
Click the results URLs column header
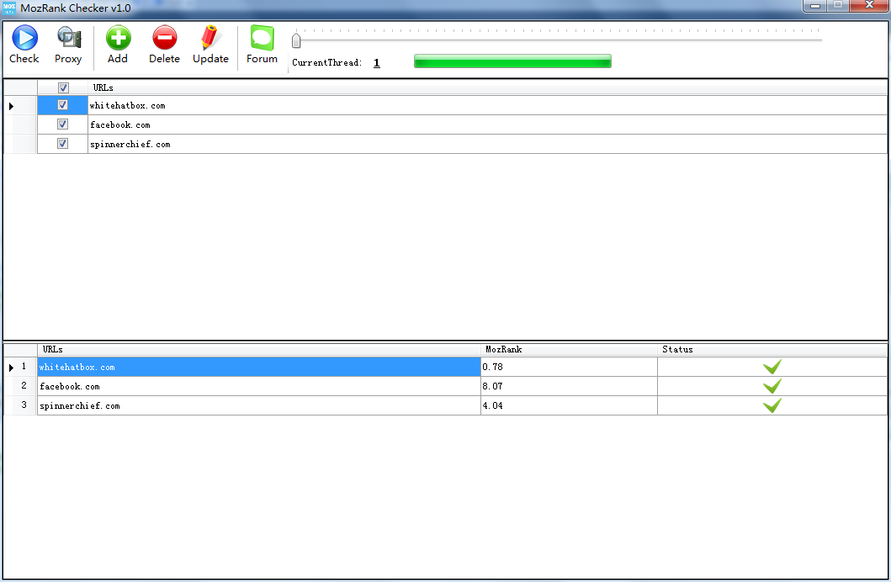[258, 349]
